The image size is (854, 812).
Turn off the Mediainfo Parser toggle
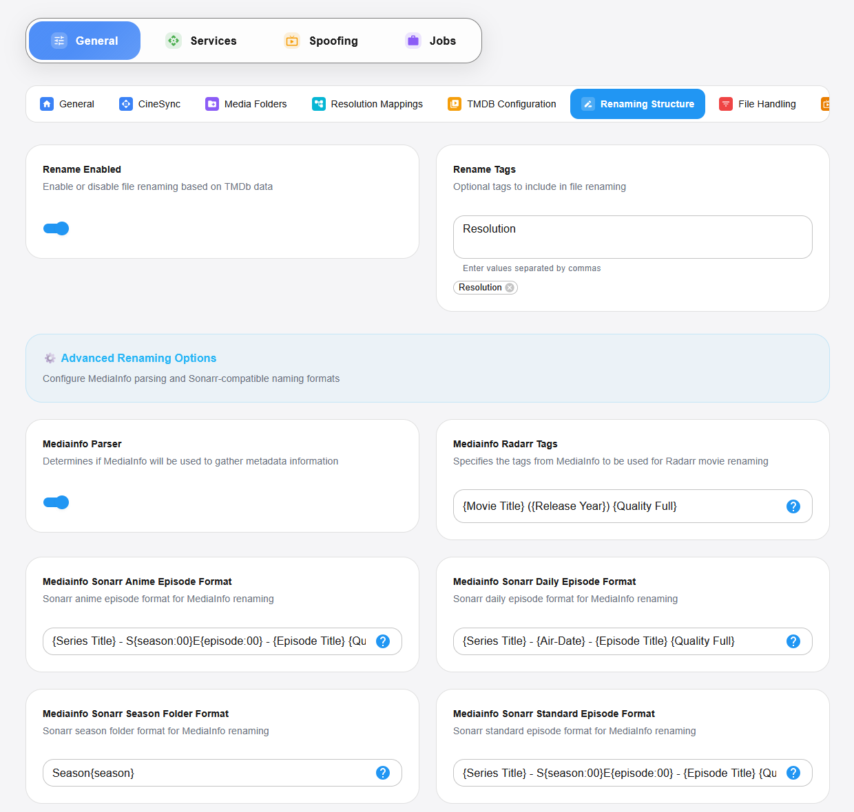point(56,502)
